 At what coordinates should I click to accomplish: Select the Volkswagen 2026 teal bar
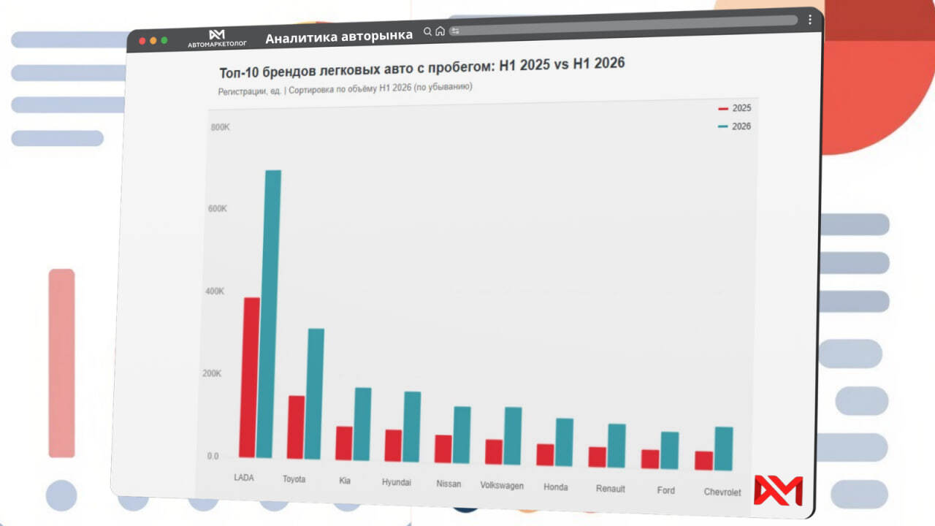[512, 436]
